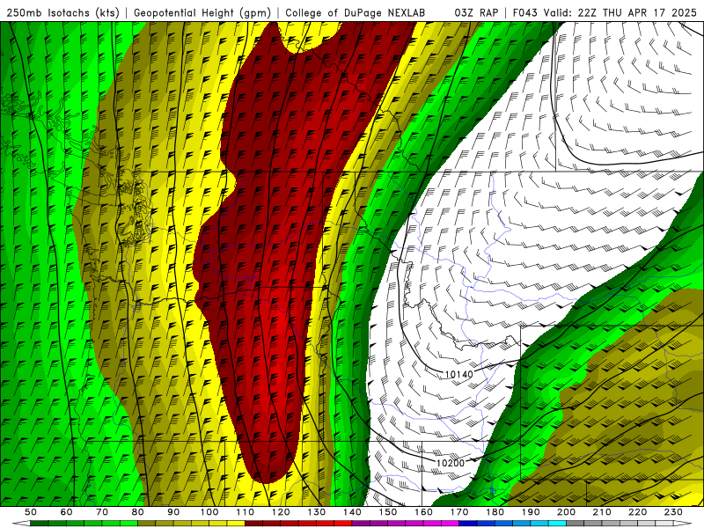This screenshot has height=528, width=704.
Task: Click the 150 value on the color scale
Action: [x=388, y=512]
